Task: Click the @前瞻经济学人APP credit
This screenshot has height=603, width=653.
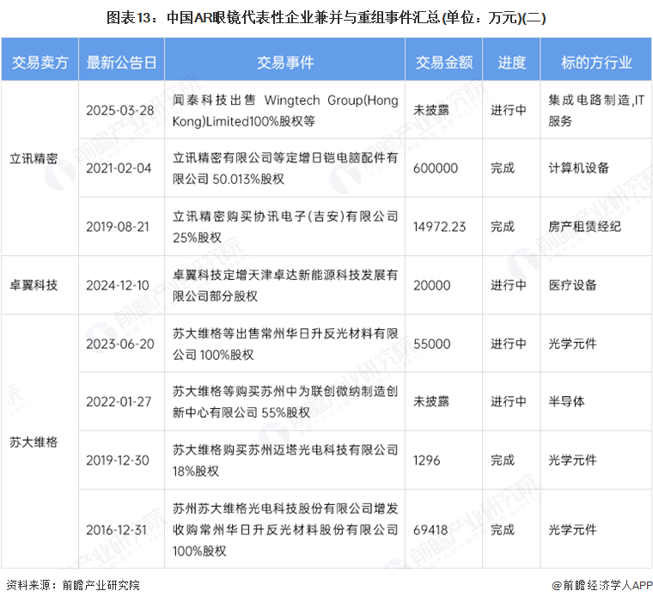Action: [x=602, y=586]
